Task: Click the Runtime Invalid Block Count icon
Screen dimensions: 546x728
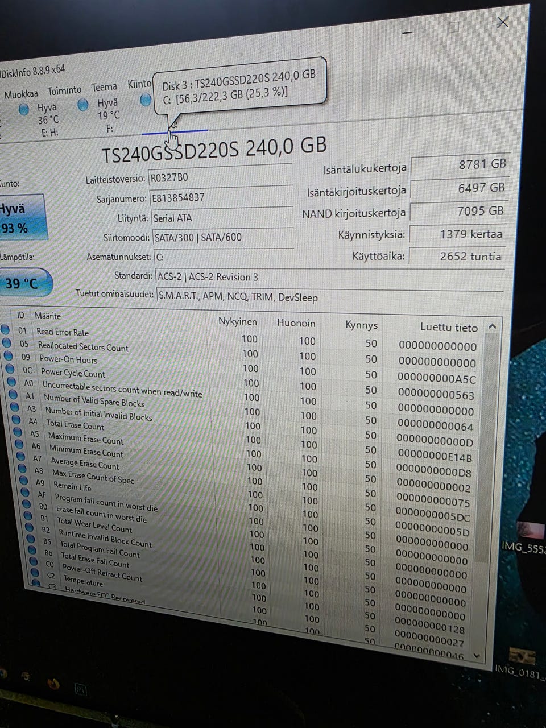Action: click(x=30, y=527)
